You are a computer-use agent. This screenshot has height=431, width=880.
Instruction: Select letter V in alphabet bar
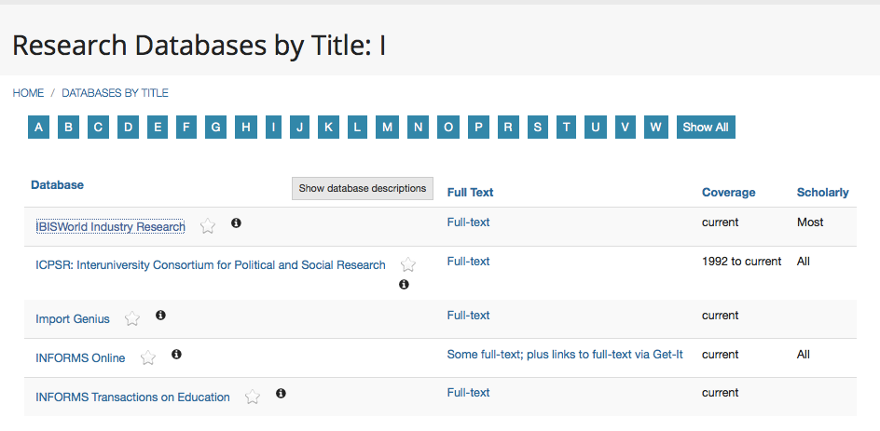pyautogui.click(x=626, y=128)
